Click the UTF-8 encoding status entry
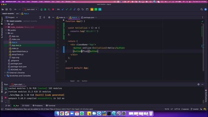Screen dimensions: 208x117 [x=177, y=109]
